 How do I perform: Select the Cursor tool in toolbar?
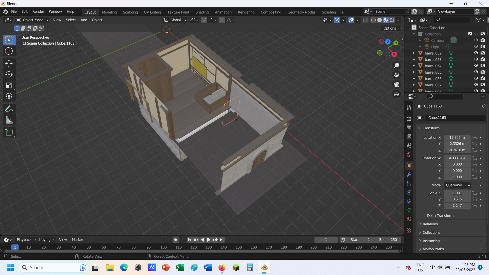pyautogui.click(x=9, y=51)
